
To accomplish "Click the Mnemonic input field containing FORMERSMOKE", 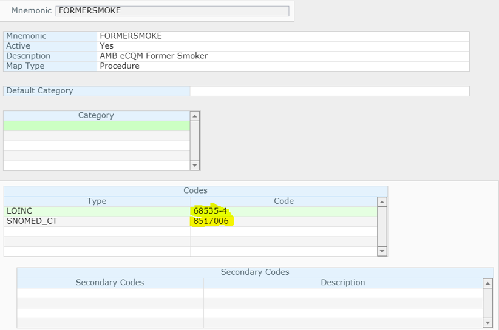I will 172,11.
